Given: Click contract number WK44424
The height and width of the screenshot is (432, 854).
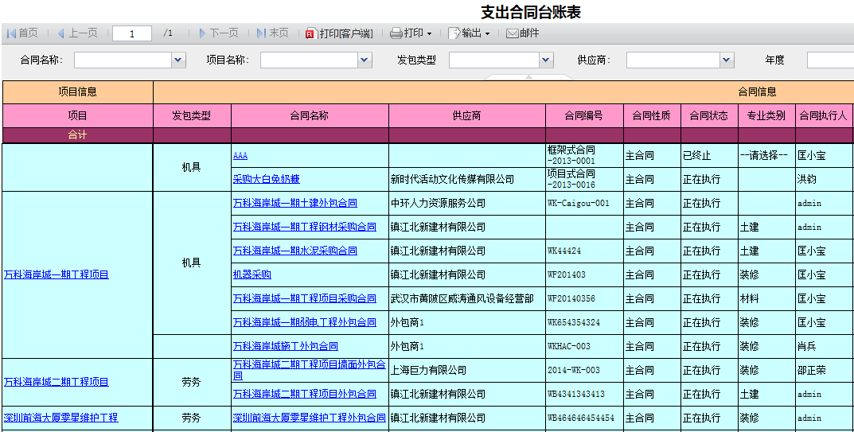Looking at the screenshot, I should coord(564,251).
